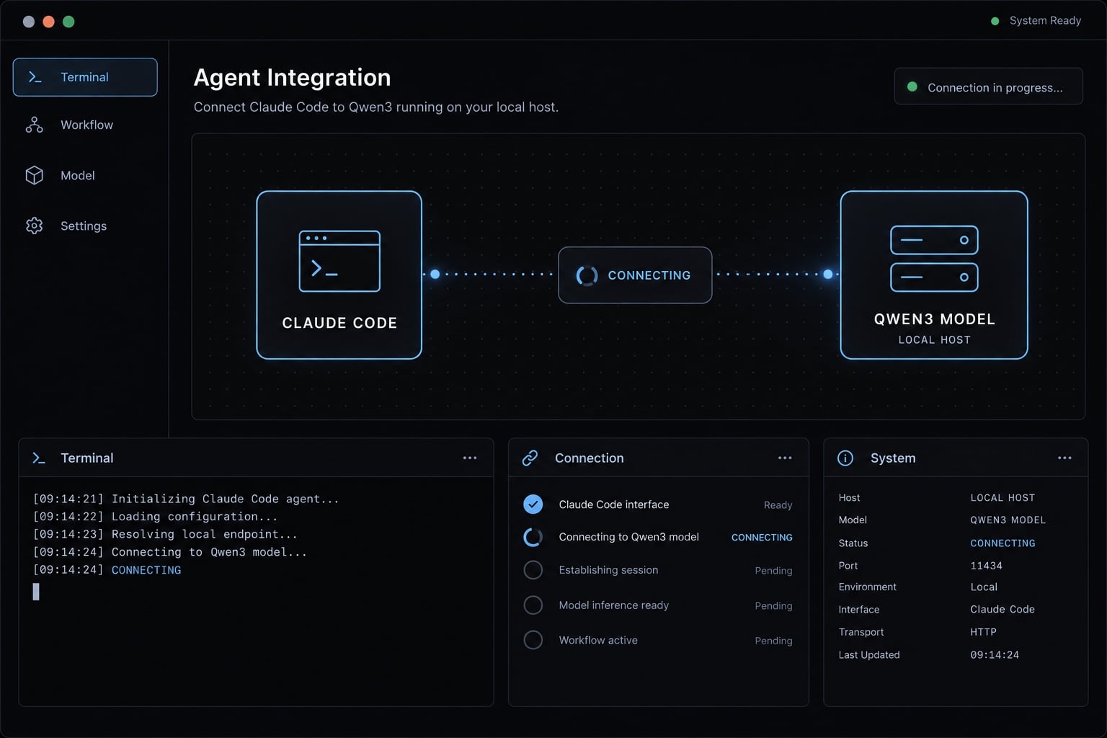This screenshot has width=1107, height=738.
Task: Click the blue CONNECTING line in terminal log
Action: point(146,570)
